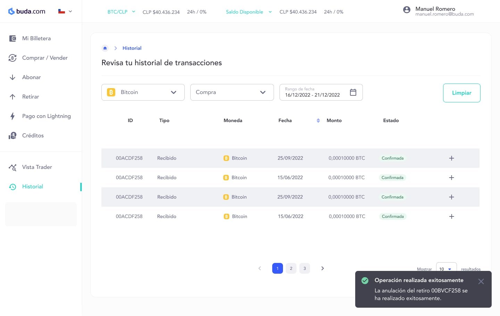Open the BTC/CLP market selector
500x316 pixels.
pyautogui.click(x=121, y=12)
